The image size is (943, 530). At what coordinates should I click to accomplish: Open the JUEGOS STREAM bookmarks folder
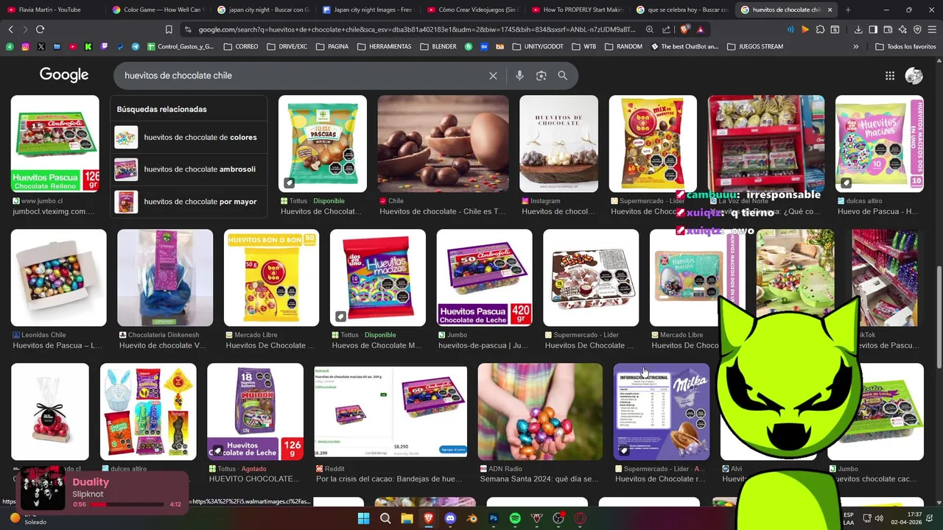pos(755,46)
